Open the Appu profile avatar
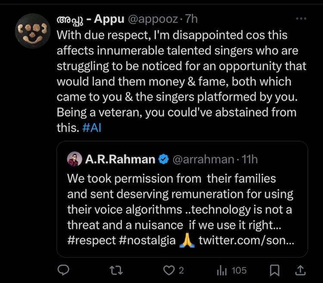Viewport: 323px width, 283px height. tap(32, 31)
